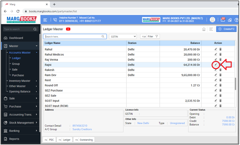Collapse the Master menu
Image resolution: width=240 pixels, height=145 pixels.
click(37, 46)
